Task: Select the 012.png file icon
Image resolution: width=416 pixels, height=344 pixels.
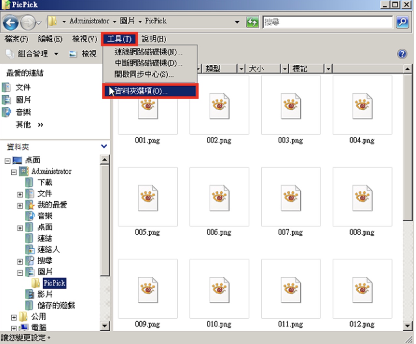Action: pos(362,289)
